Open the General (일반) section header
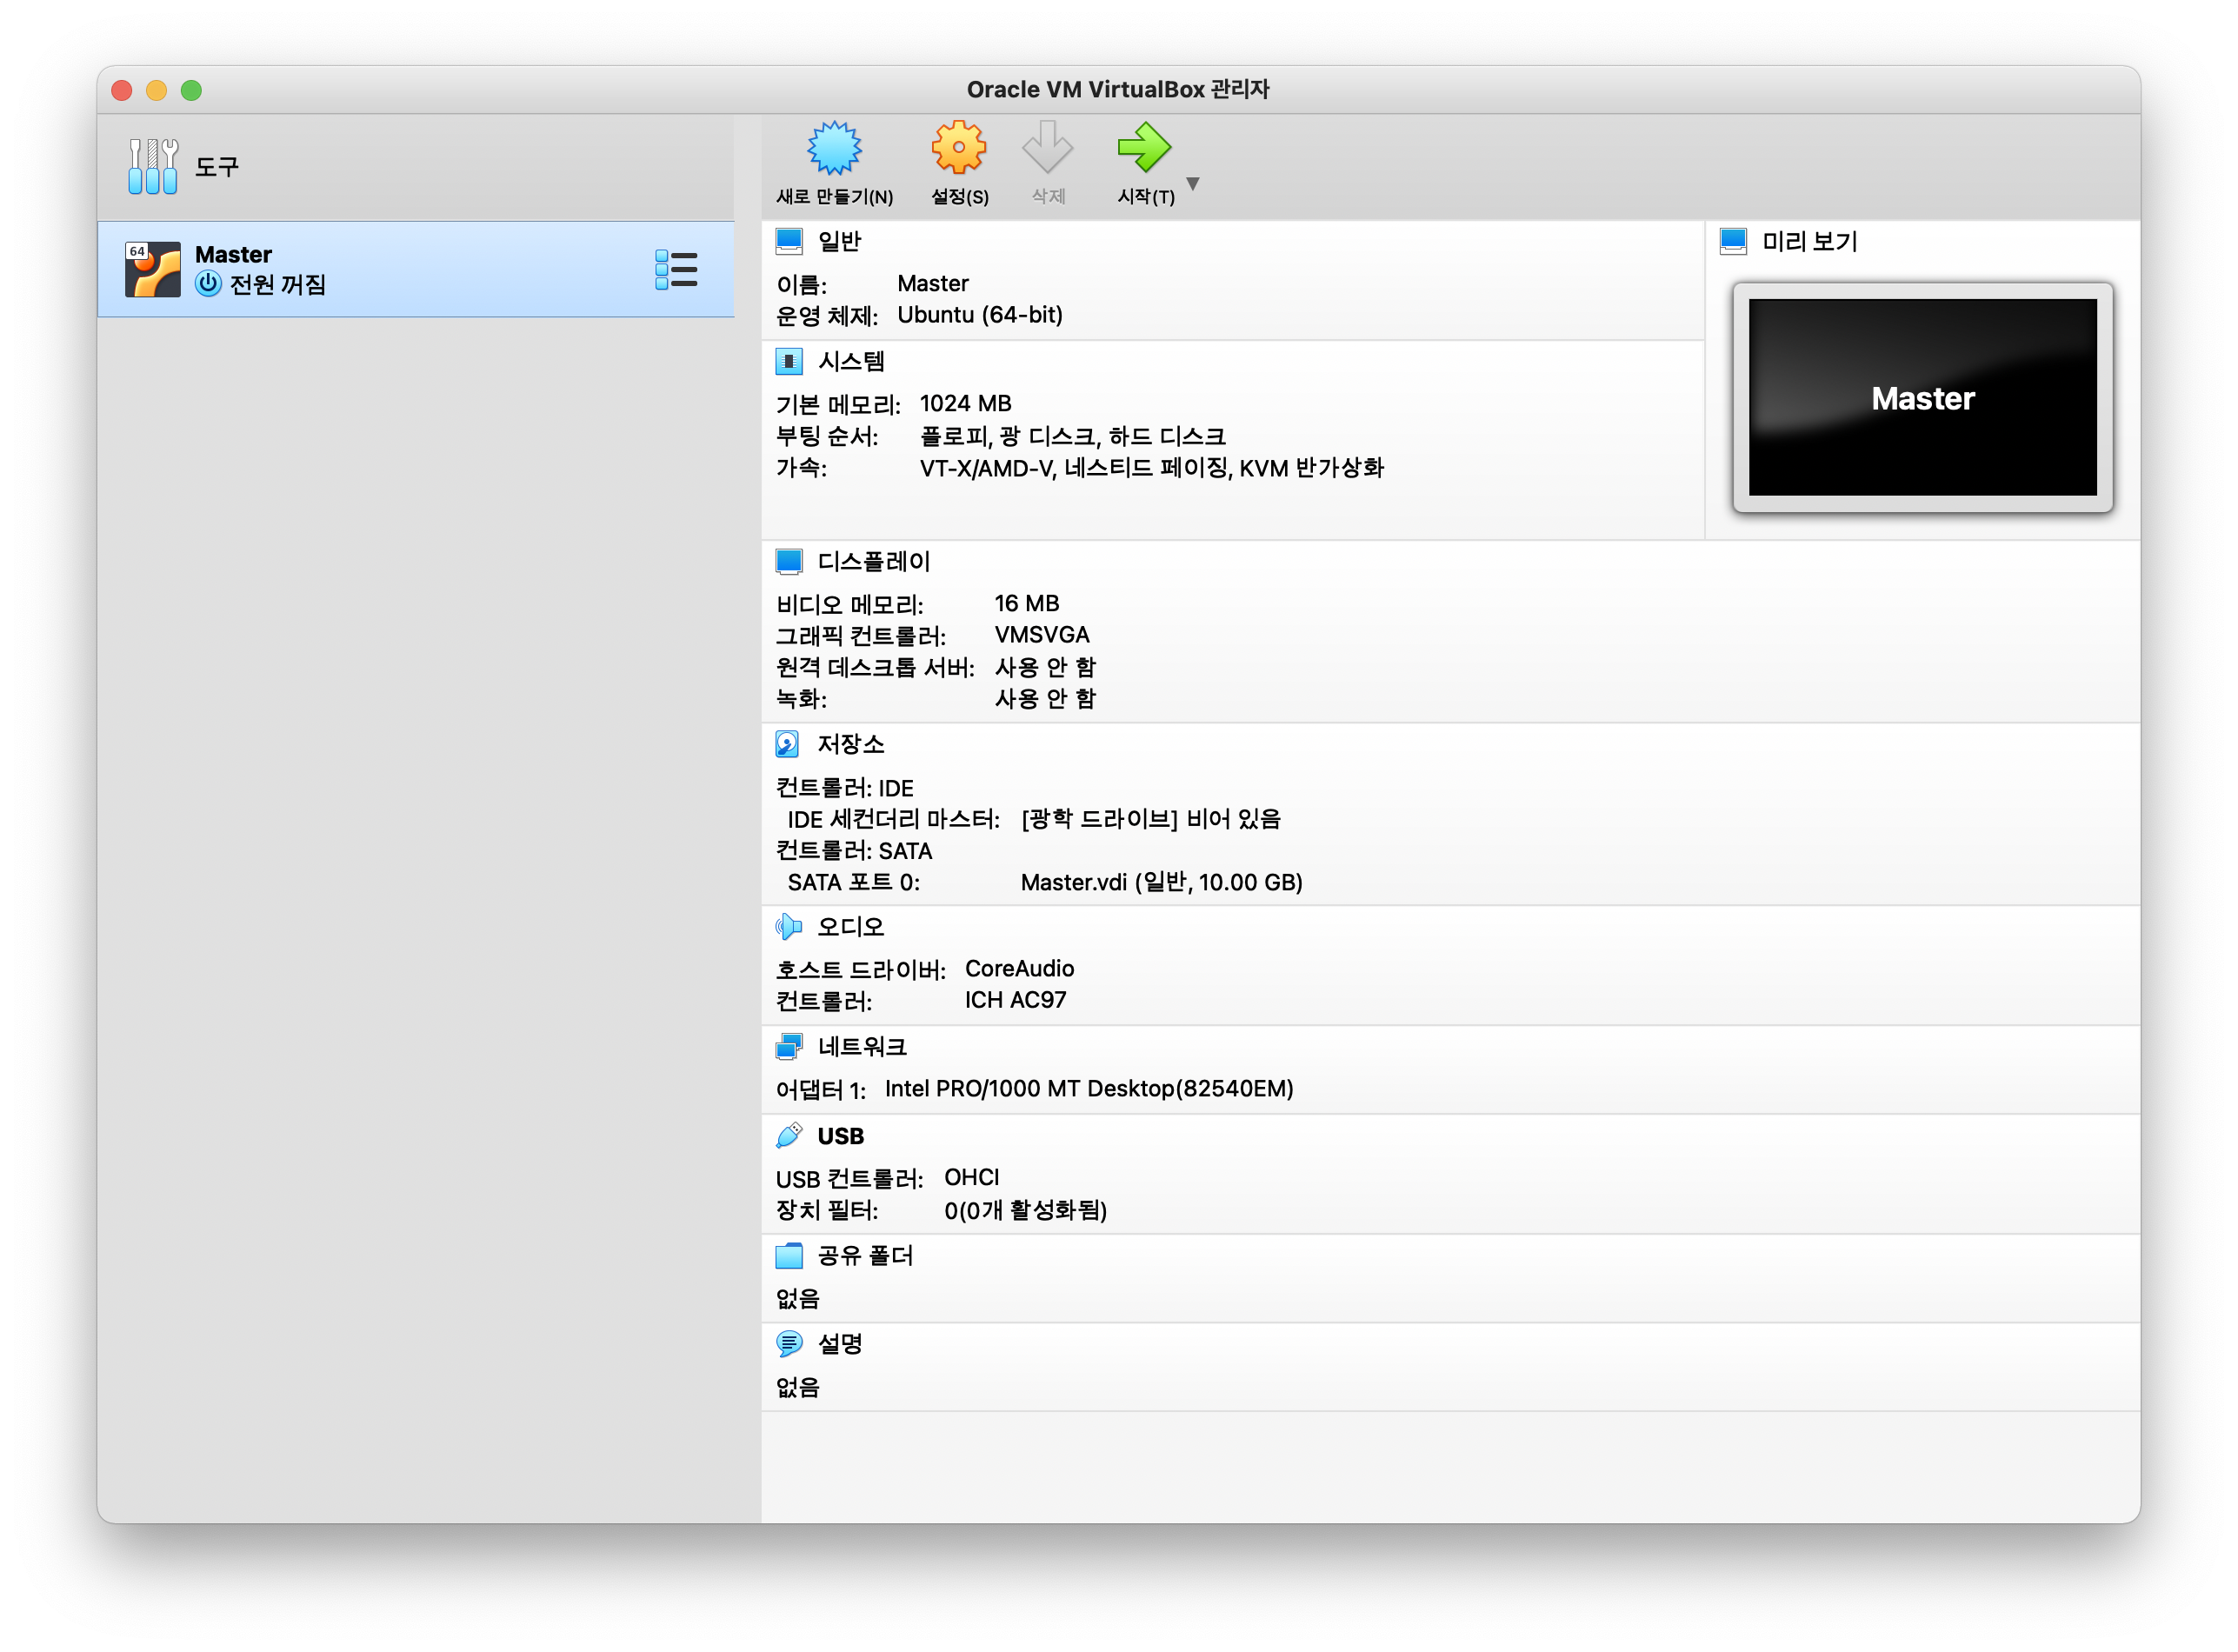2238x1652 pixels. (x=839, y=241)
